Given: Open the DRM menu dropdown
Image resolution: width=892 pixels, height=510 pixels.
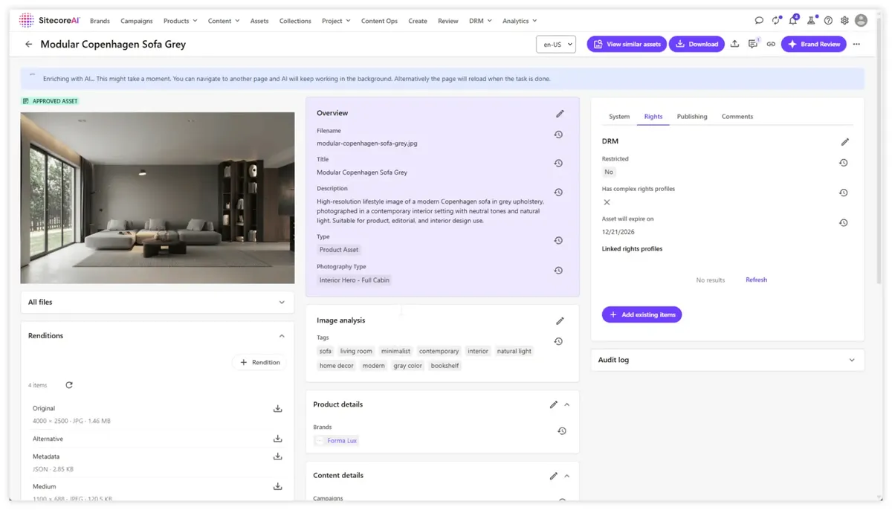Looking at the screenshot, I should tap(480, 21).
